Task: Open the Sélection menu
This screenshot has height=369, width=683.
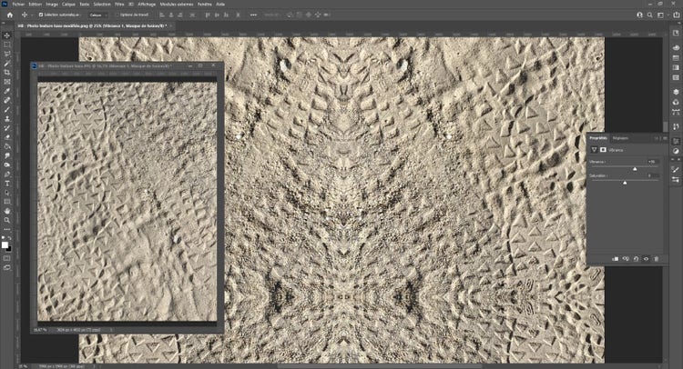Action: point(102,4)
